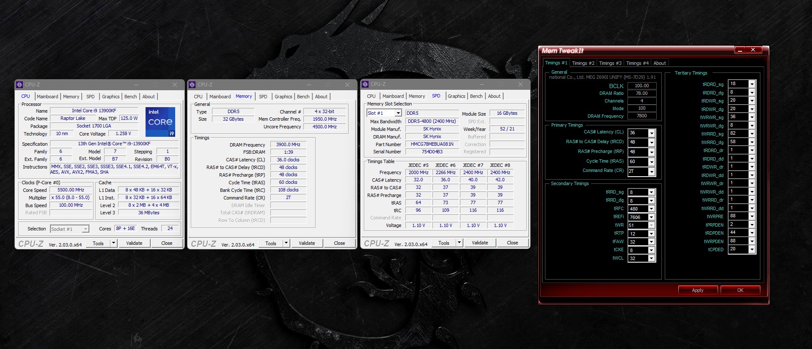This screenshot has width=812, height=349.
Task: Click the part number HMCG78MEBUA081N
Action: pyautogui.click(x=432, y=144)
